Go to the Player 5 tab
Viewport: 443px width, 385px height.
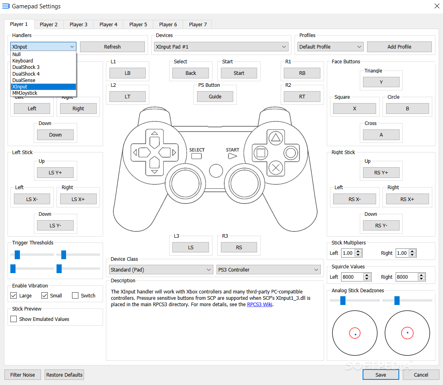point(138,25)
